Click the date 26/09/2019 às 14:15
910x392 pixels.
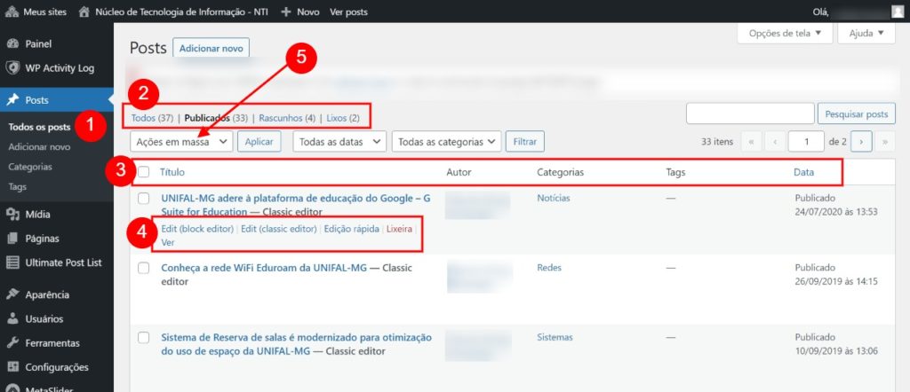click(x=836, y=281)
